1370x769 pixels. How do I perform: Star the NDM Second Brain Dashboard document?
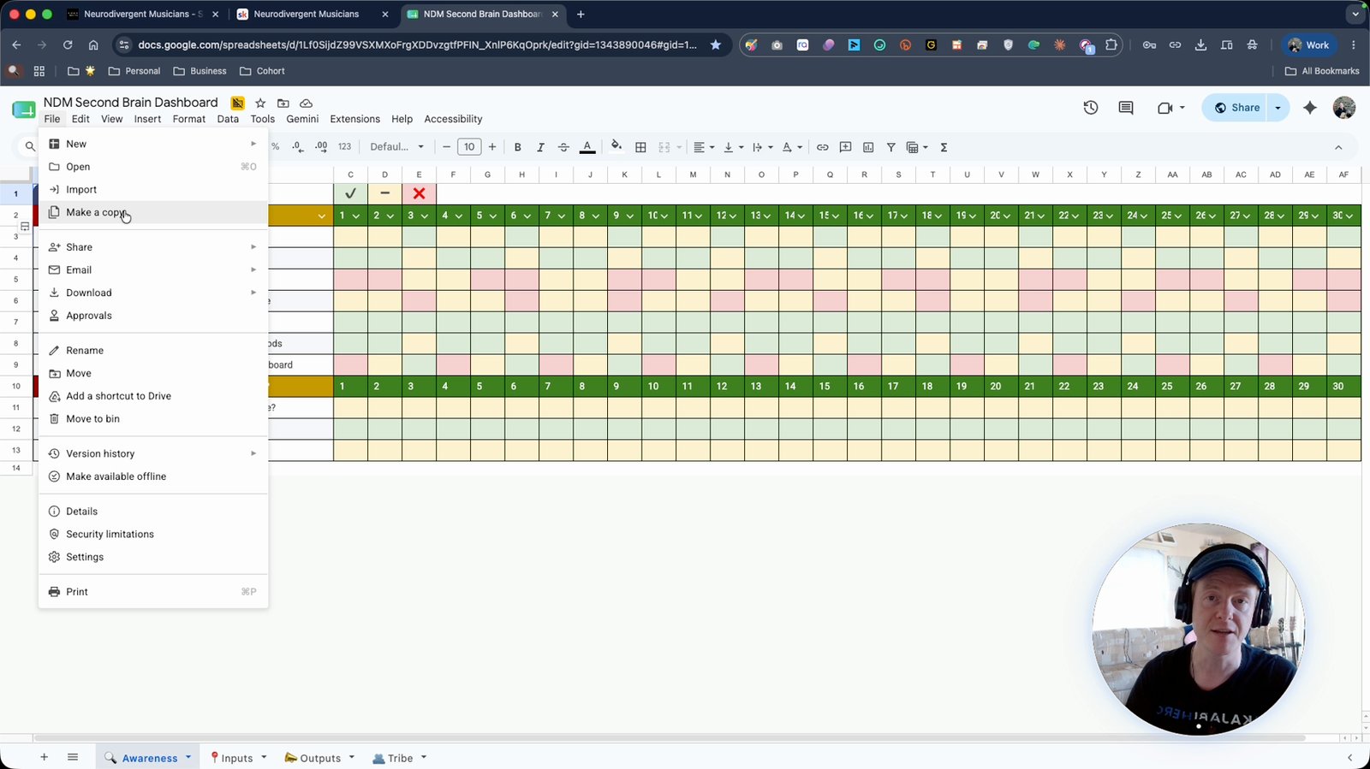click(260, 103)
